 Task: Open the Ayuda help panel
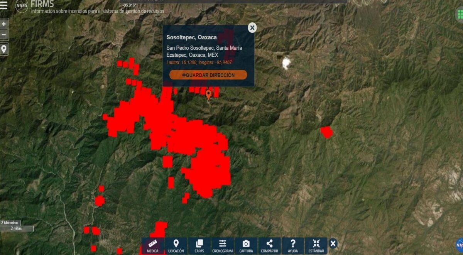(x=293, y=246)
